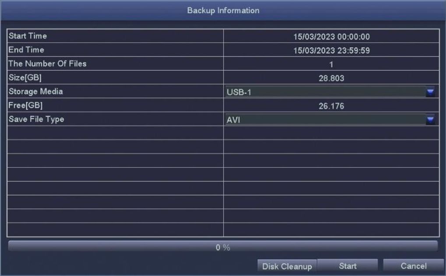Image resolution: width=446 pixels, height=276 pixels.
Task: Click the Storage Media row label
Action: click(x=35, y=92)
